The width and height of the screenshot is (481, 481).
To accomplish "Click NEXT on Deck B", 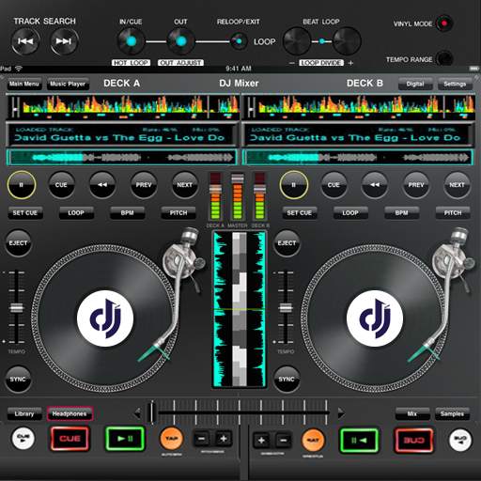I will click(458, 185).
